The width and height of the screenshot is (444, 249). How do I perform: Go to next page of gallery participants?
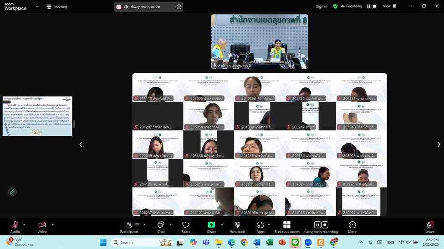[439, 144]
